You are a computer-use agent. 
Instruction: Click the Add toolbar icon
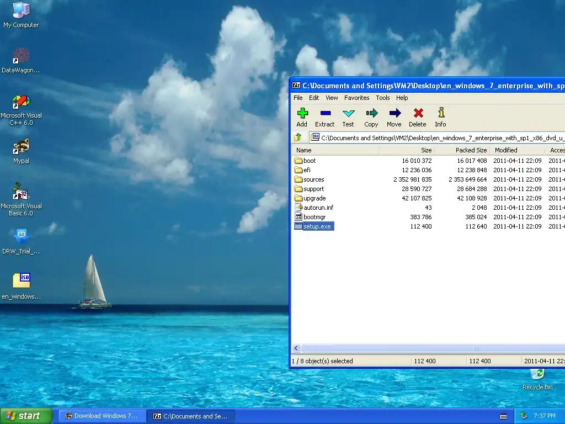(302, 118)
